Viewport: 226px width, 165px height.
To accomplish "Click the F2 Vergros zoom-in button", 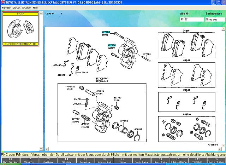I will (x=29, y=160).
